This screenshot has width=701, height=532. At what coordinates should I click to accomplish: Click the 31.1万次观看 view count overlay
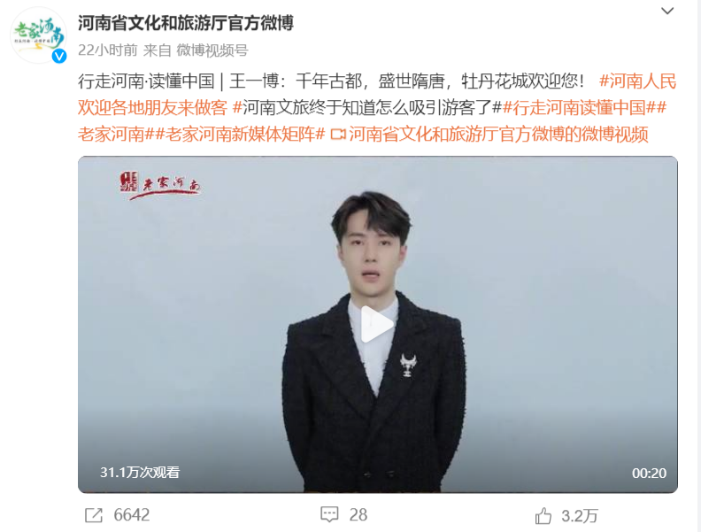(x=140, y=473)
